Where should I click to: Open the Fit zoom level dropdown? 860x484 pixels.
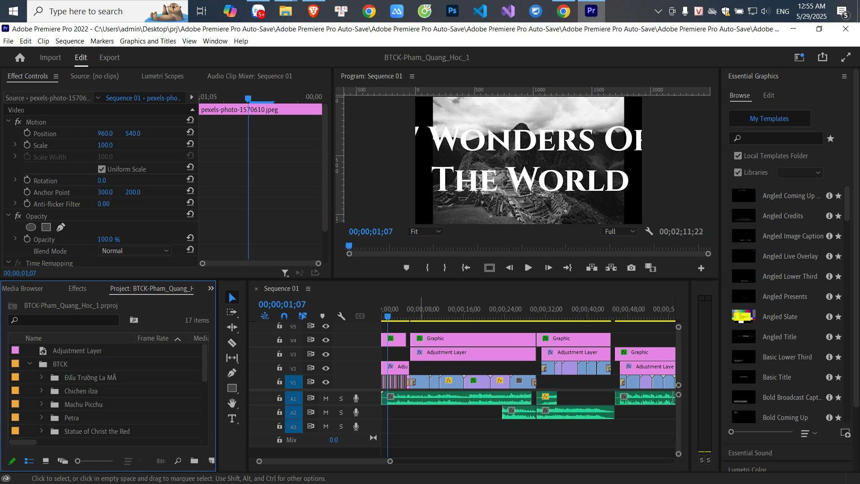(426, 232)
